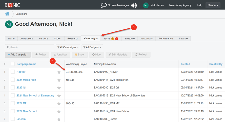Check the 2024 New School row checkbox
The width and height of the screenshot is (225, 122).
13,111
